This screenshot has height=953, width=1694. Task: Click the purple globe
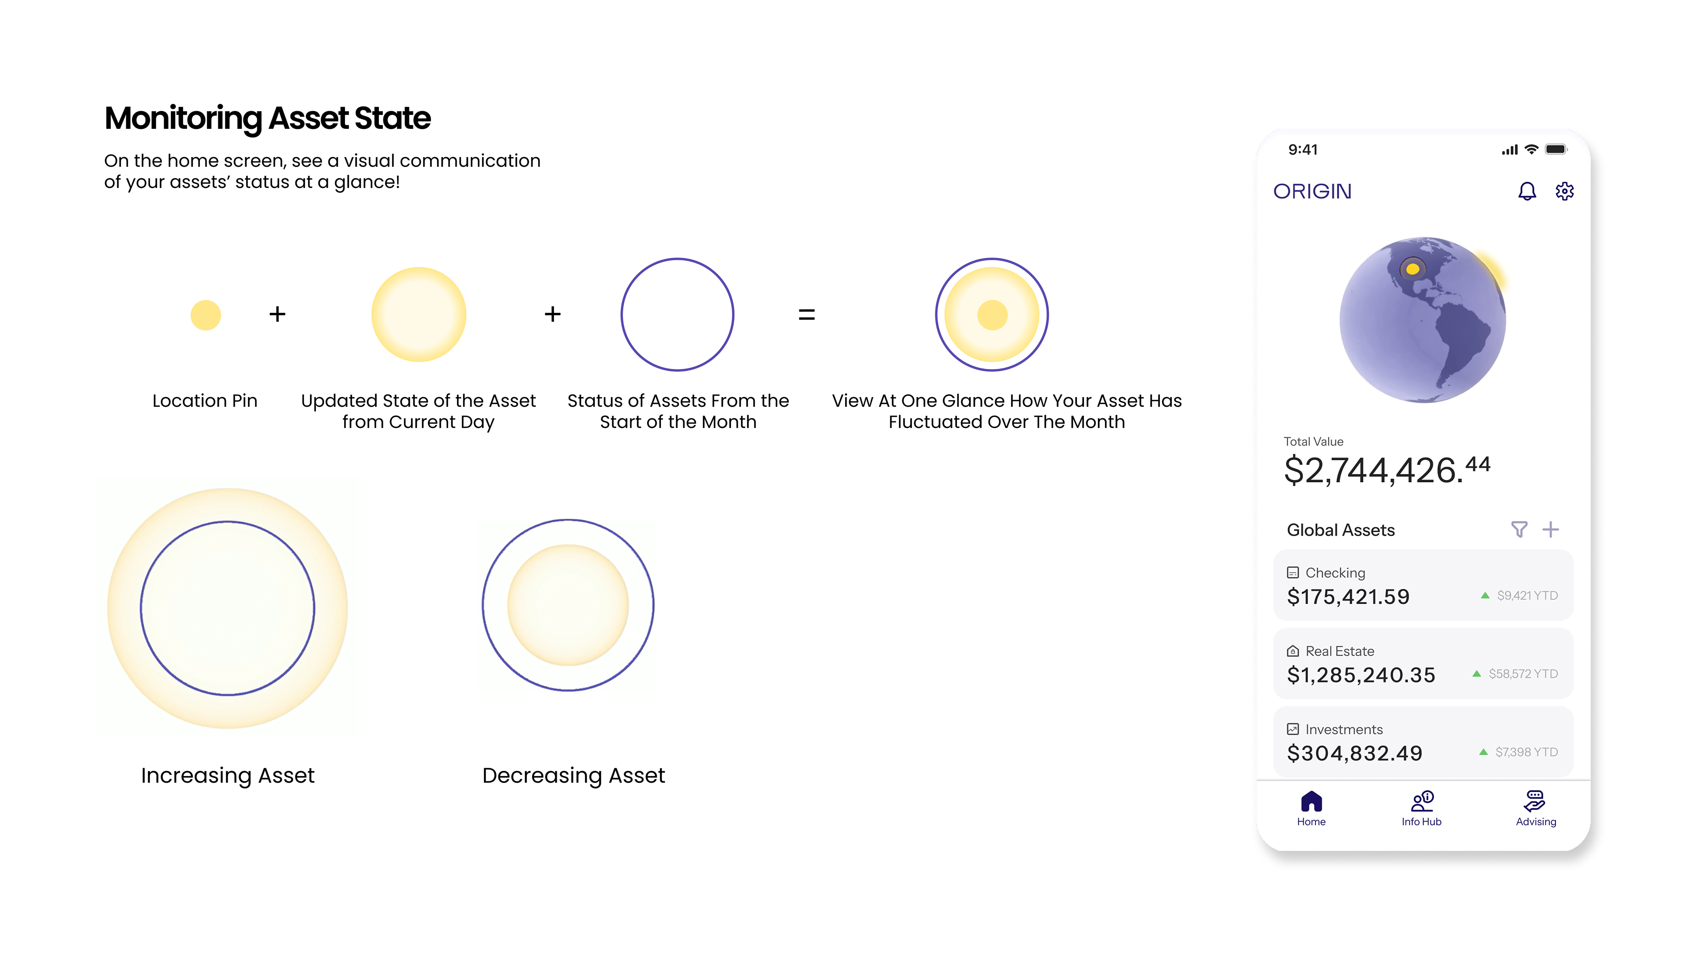[x=1422, y=329]
